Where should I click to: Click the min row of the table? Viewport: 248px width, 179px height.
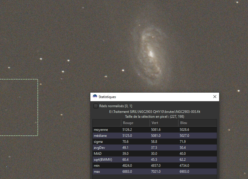tap(129, 165)
